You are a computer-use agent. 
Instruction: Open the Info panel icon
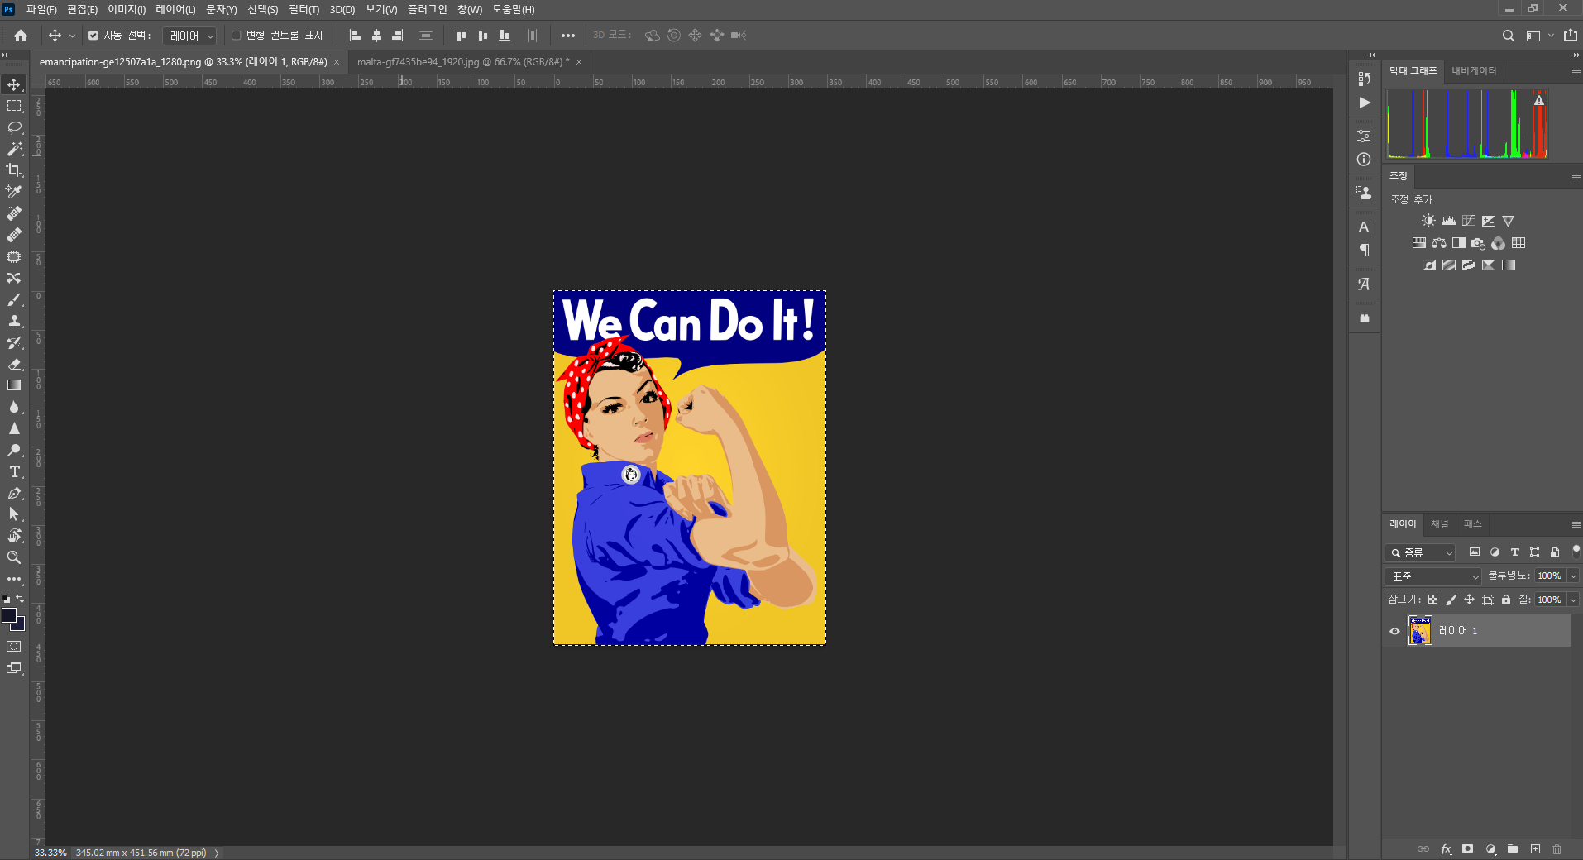pos(1365,160)
